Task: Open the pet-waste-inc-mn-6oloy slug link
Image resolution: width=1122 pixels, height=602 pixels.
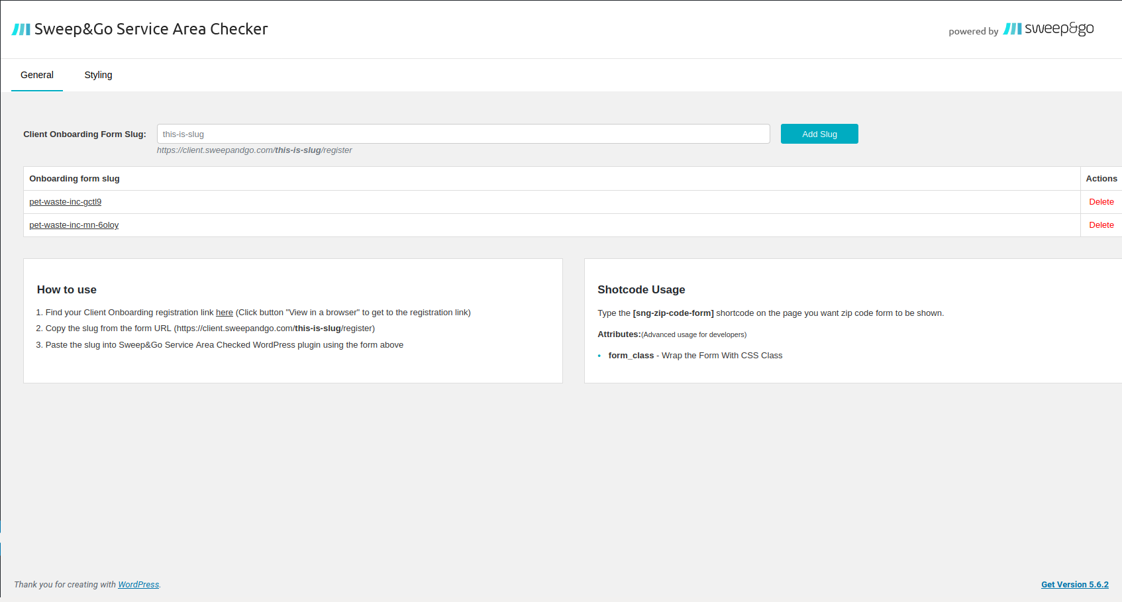Action: click(74, 225)
